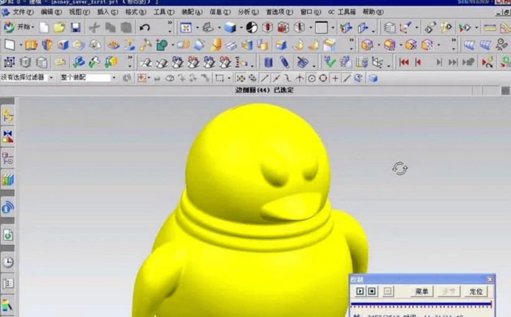This screenshot has width=511, height=317.
Task: Open the Constraint Navigator sidebar tab
Action: click(x=8, y=137)
